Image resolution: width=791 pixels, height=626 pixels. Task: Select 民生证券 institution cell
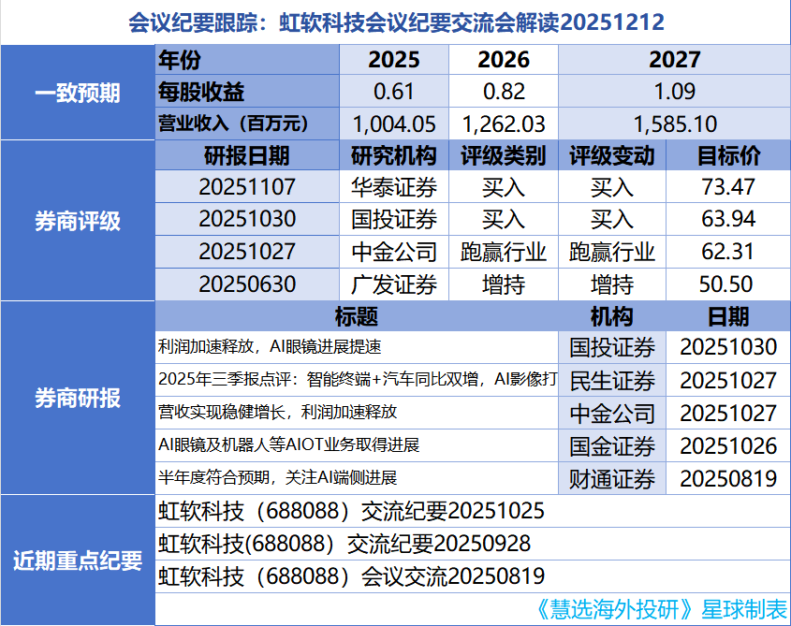612,381
